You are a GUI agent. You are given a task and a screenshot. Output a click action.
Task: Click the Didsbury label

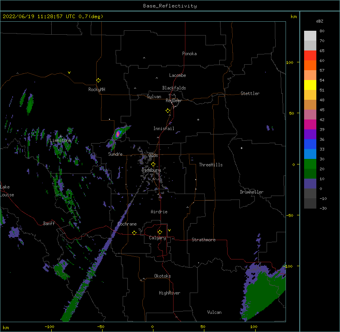click(x=151, y=170)
